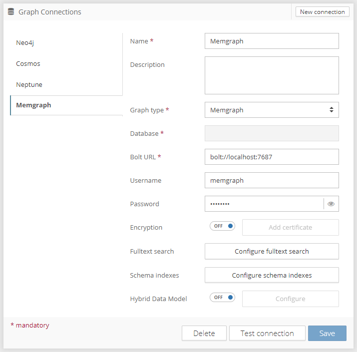357x352 pixels.
Task: Focus the Name input field
Action: coord(272,41)
